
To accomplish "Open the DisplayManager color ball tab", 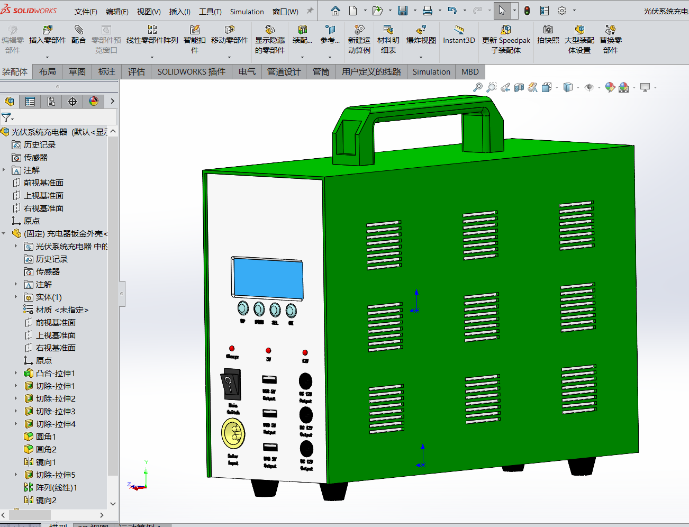I will tap(94, 102).
